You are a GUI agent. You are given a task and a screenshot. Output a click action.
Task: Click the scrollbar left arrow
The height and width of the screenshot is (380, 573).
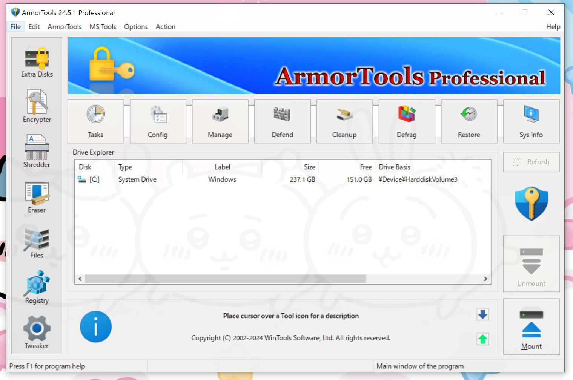(80, 279)
